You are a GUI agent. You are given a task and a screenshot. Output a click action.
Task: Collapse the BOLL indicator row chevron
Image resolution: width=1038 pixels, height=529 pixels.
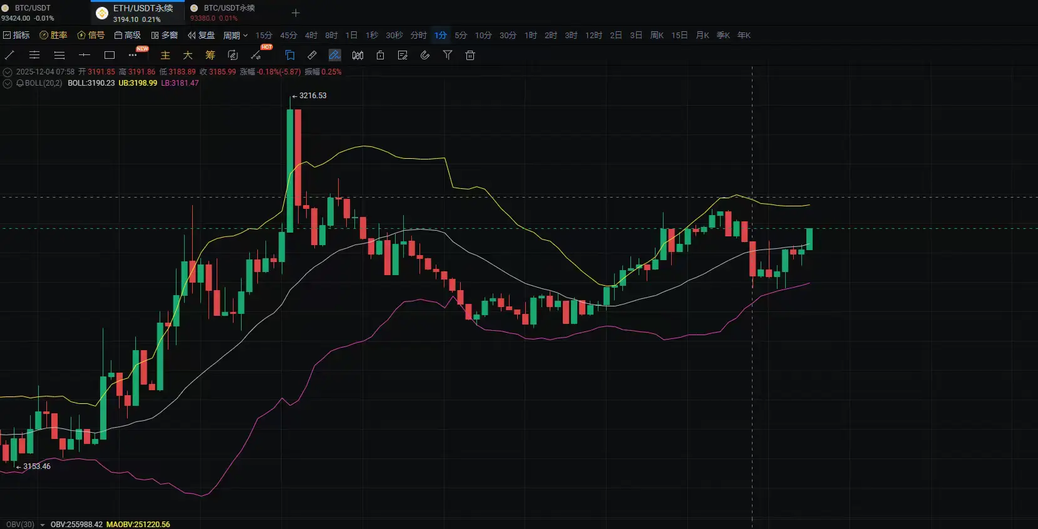coord(8,83)
